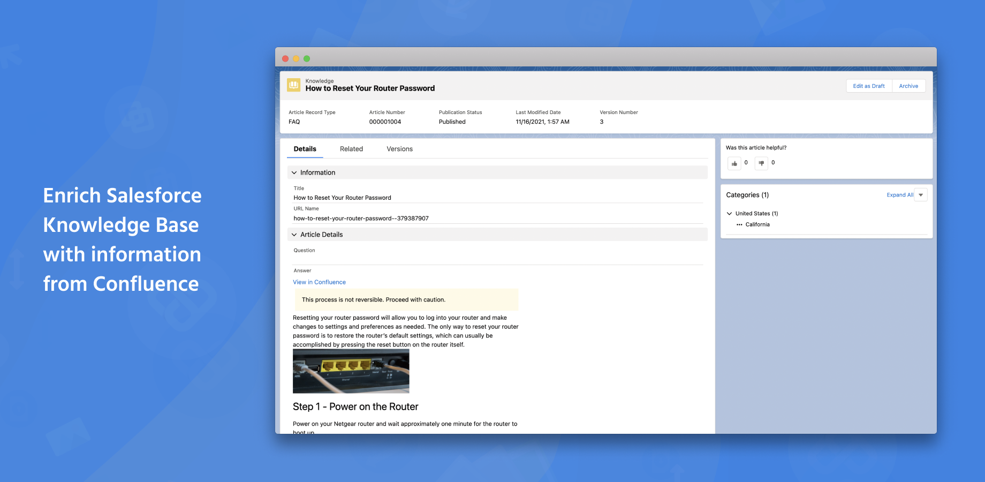Screen dimensions: 985x482
Task: Click the article number 000001004
Action: [x=385, y=122]
